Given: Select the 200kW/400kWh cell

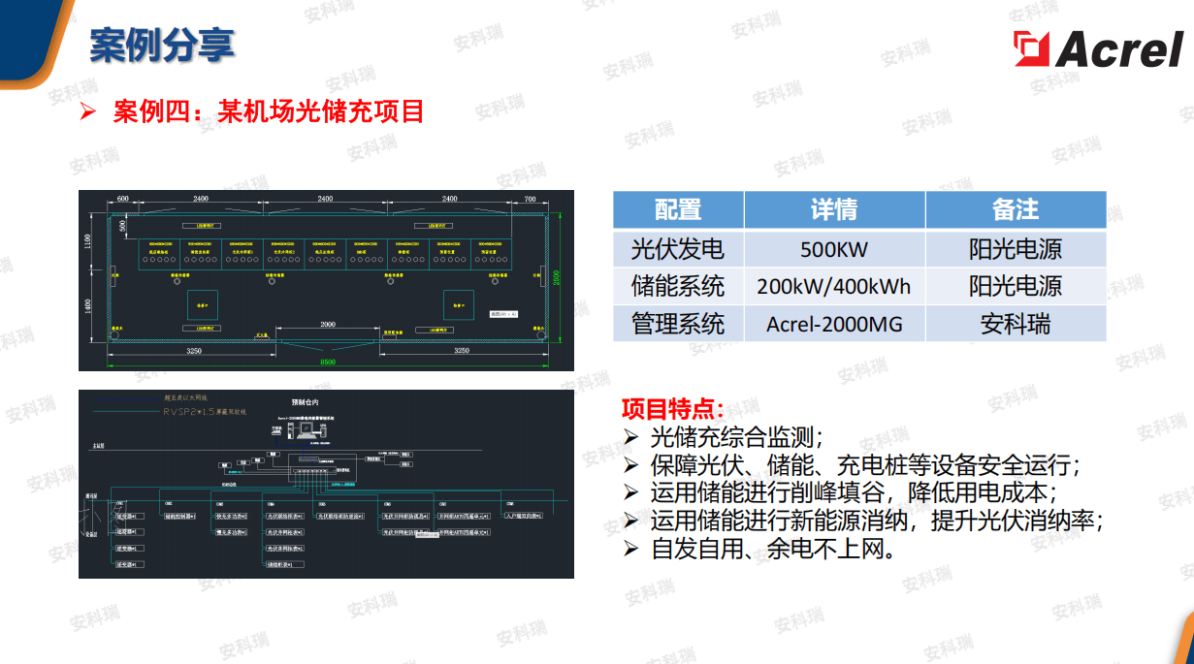Looking at the screenshot, I should 834,286.
